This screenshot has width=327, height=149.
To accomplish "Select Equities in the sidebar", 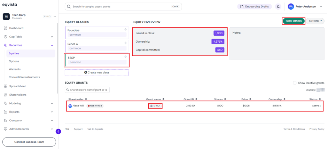I will click(x=31, y=53).
